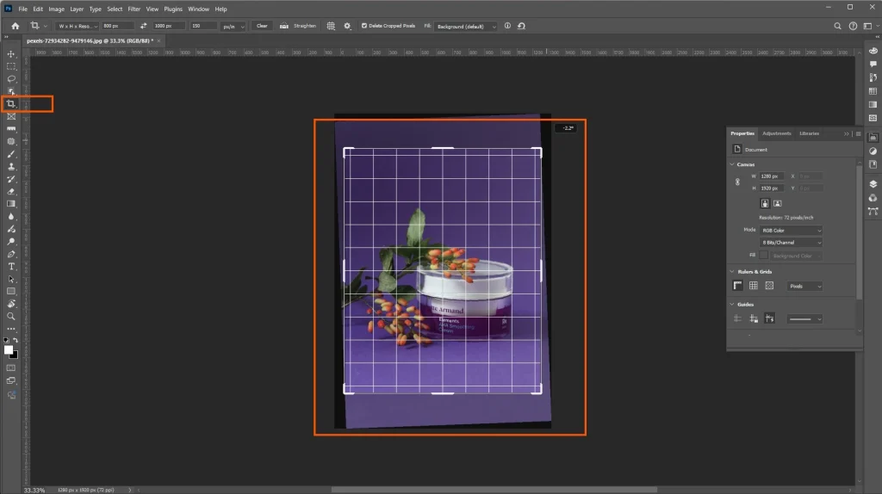Image resolution: width=882 pixels, height=494 pixels.
Task: Open the Edit Toolbar three-dots menu
Action: coord(10,329)
